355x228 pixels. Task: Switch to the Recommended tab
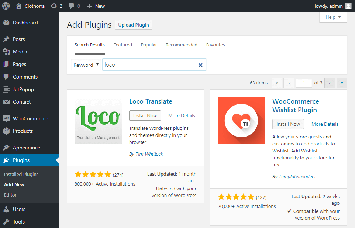181,45
